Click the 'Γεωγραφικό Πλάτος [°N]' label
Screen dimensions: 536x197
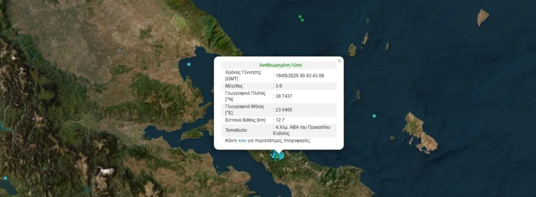pyautogui.click(x=245, y=96)
